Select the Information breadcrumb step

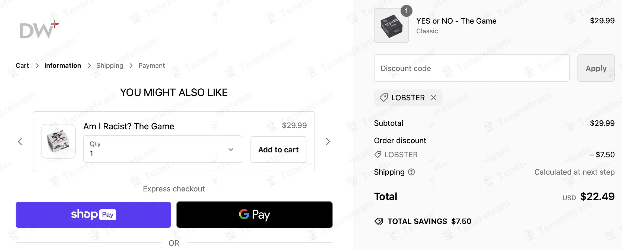click(x=63, y=66)
